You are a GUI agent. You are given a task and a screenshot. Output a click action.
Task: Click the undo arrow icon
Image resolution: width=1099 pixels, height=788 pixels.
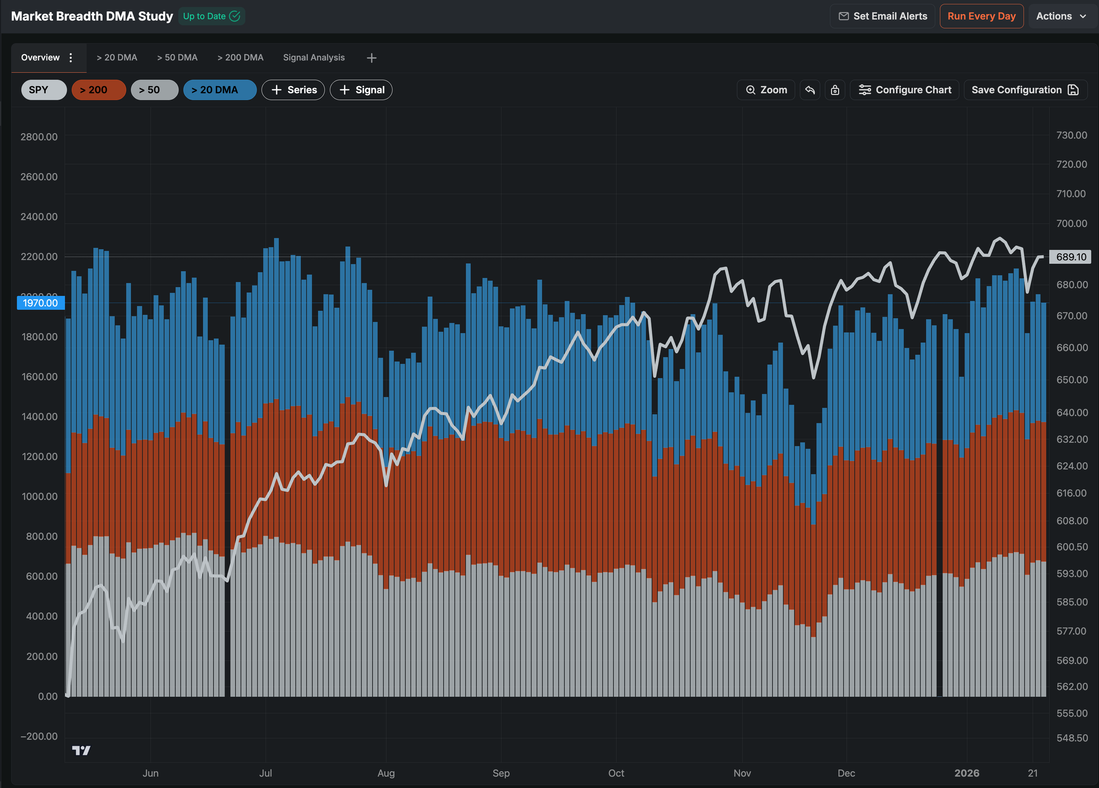click(810, 90)
